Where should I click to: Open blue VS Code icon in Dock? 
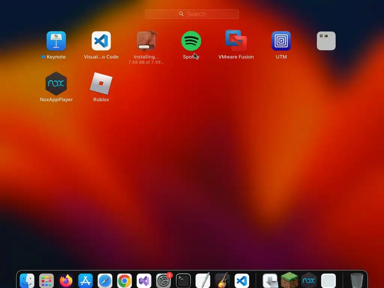click(242, 280)
